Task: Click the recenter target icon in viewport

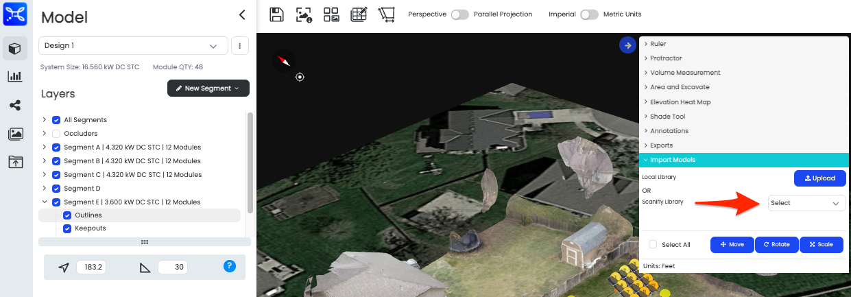Action: [x=300, y=77]
